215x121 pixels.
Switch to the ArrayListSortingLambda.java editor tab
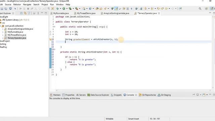point(115,13)
